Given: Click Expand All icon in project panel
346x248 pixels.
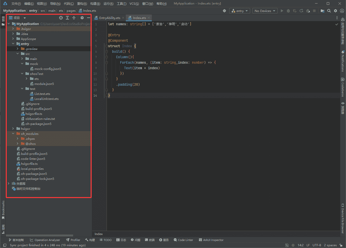Looking at the screenshot, I should pyautogui.click(x=67, y=18).
